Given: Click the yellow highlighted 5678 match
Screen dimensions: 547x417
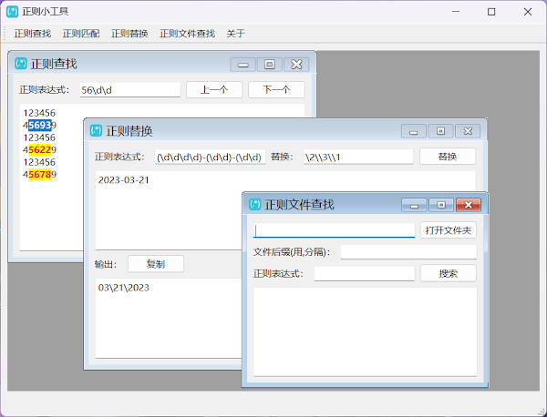Looking at the screenshot, I should [40, 174].
